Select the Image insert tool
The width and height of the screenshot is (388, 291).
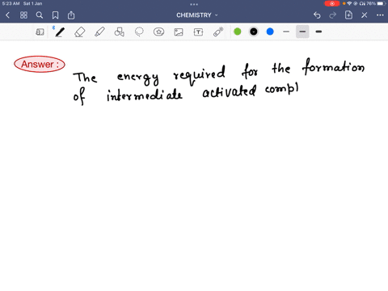point(179,32)
